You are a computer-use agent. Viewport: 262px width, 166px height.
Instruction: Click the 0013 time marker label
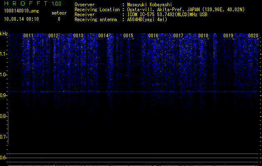coord(78,36)
